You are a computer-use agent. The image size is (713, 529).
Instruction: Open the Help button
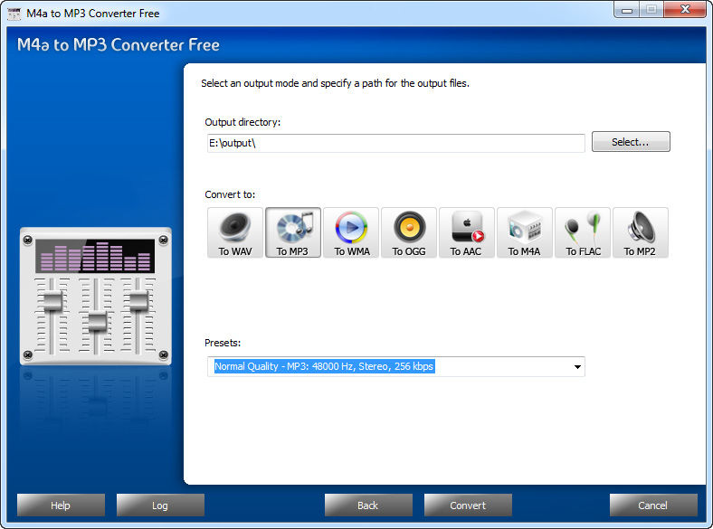[61, 505]
